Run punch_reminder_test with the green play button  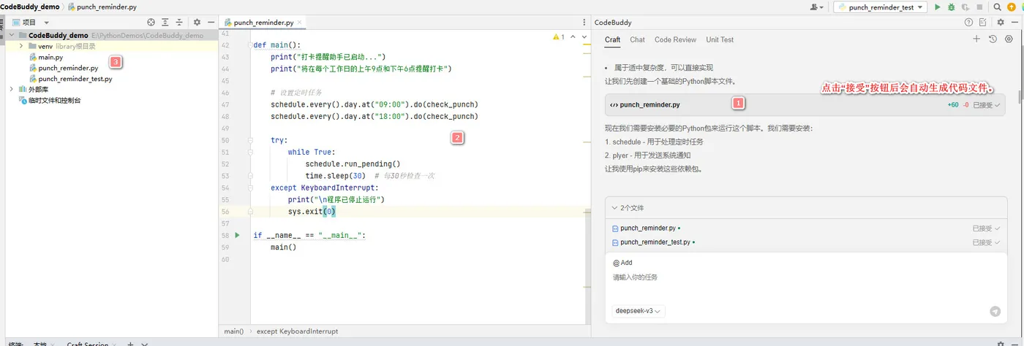[x=938, y=7]
